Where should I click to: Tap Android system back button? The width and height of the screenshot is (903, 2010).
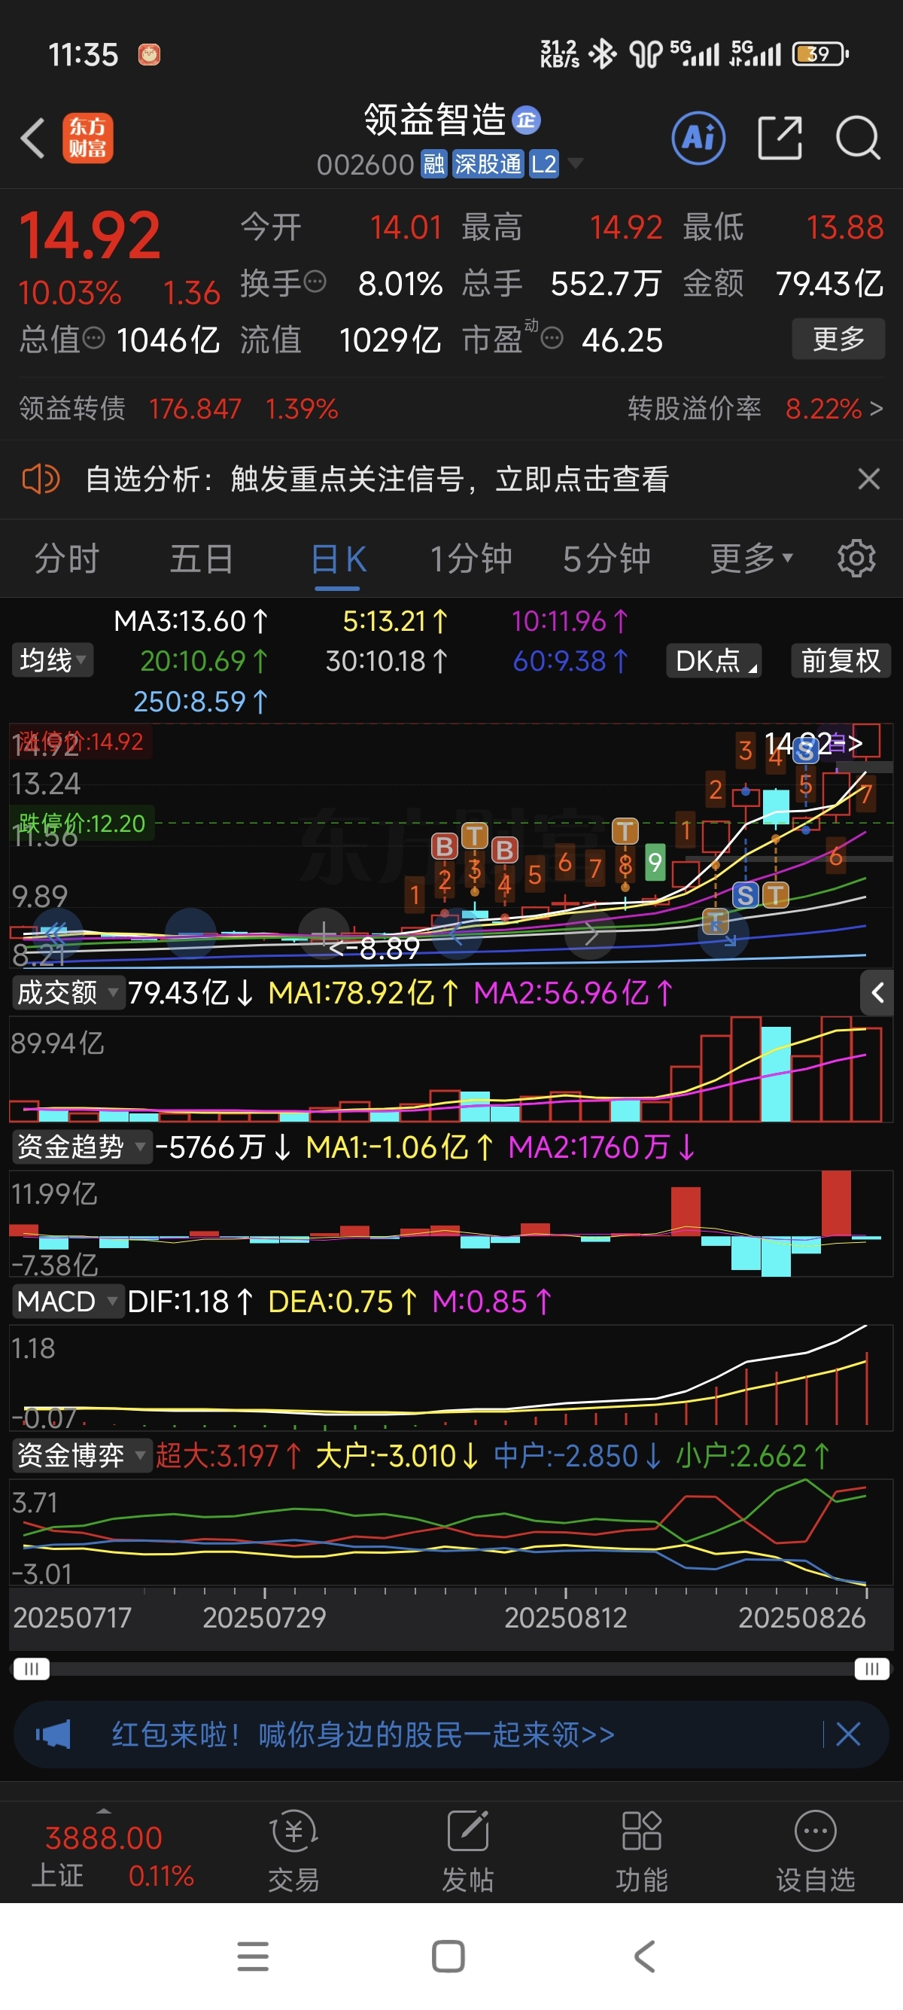[644, 1956]
